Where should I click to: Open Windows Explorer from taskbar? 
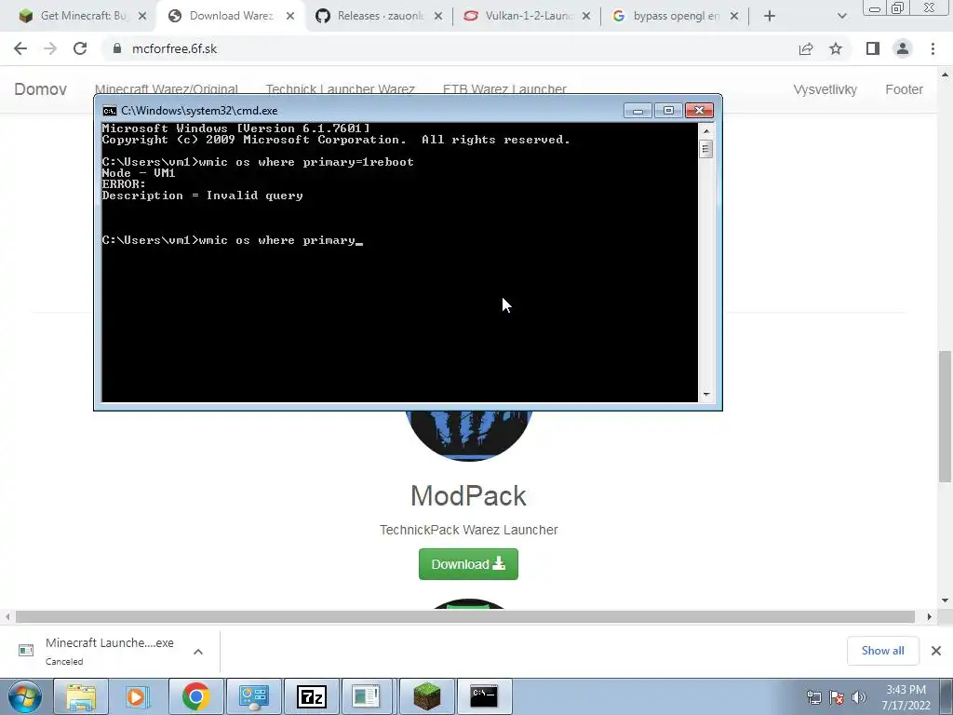tap(81, 696)
